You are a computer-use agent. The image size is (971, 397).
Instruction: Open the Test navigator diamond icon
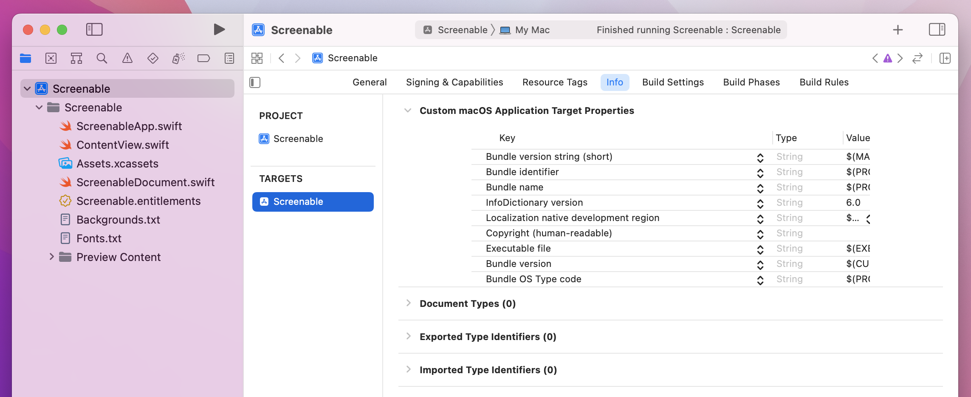(152, 58)
